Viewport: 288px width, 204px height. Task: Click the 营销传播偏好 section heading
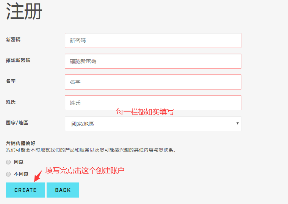coord(21,143)
